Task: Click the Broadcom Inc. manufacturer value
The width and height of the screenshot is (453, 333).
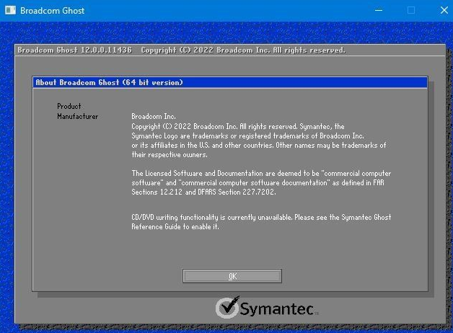Action: coord(154,116)
